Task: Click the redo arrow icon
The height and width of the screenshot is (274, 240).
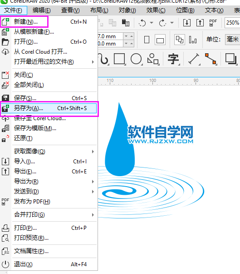Action: point(162,23)
